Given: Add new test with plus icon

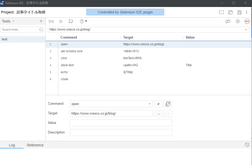Looking at the screenshot, I should point(41,21).
